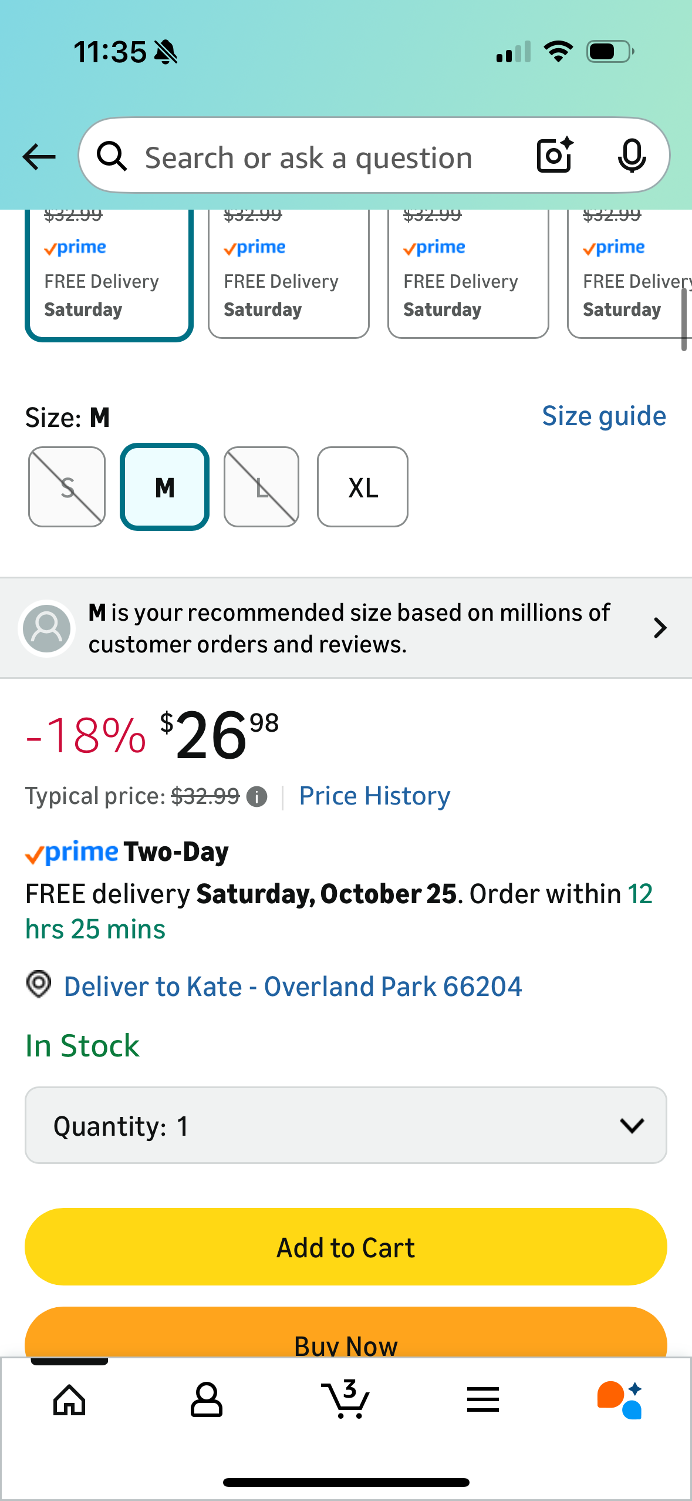Open camera lens visual search
Image resolution: width=692 pixels, height=1501 pixels.
[554, 156]
